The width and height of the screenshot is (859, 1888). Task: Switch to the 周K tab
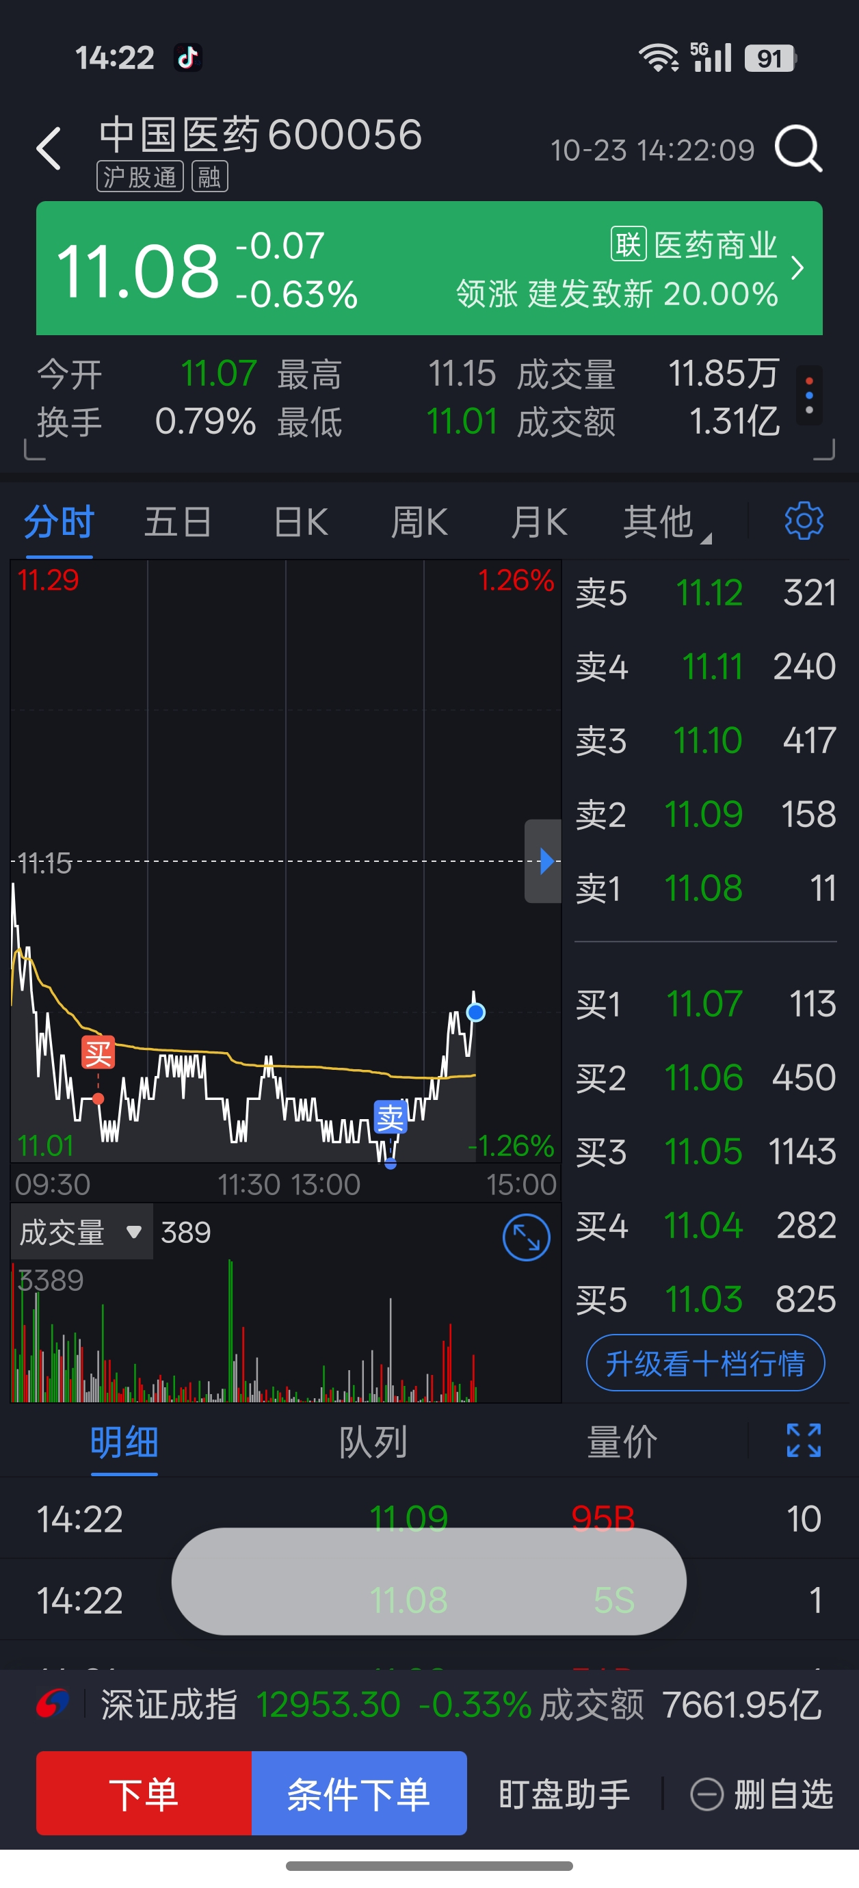pos(419,523)
